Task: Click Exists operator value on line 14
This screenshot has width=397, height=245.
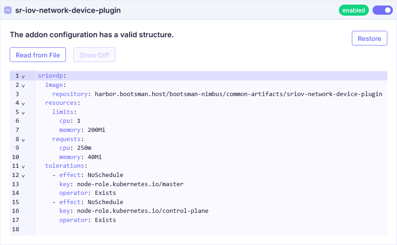Action: click(105, 193)
